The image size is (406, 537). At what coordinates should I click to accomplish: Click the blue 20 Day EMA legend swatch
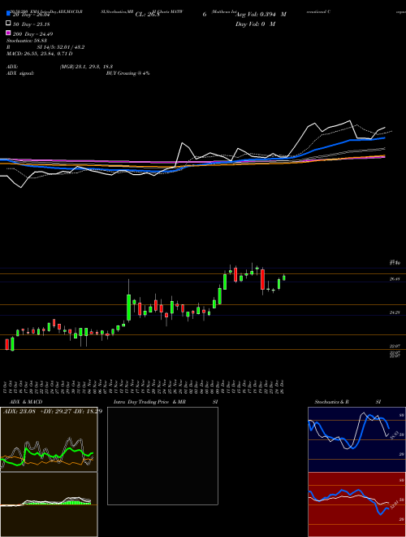click(x=8, y=13)
